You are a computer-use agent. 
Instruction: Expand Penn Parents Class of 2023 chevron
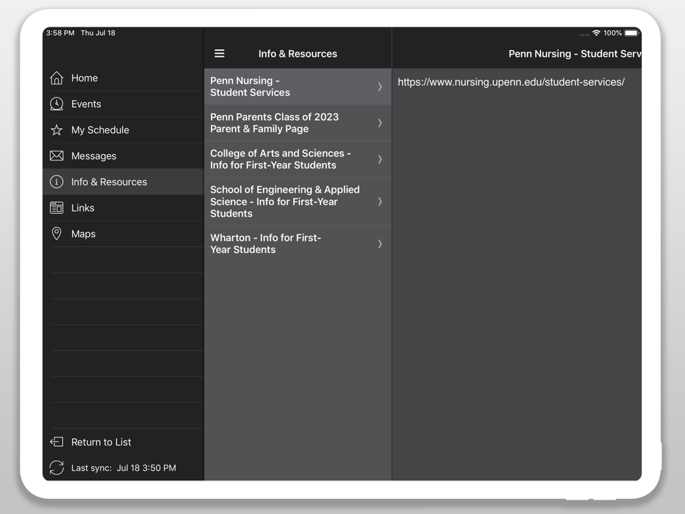[x=380, y=123]
